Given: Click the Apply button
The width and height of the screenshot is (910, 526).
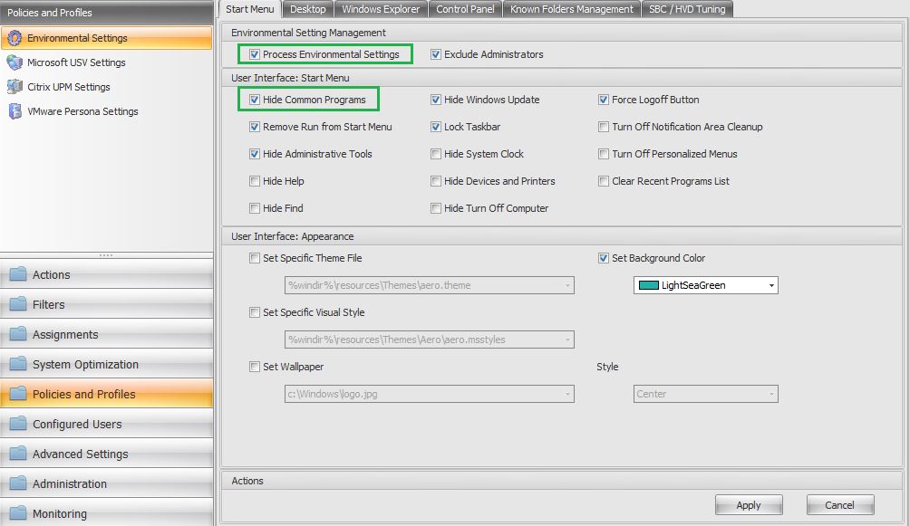Looking at the screenshot, I should [x=748, y=505].
